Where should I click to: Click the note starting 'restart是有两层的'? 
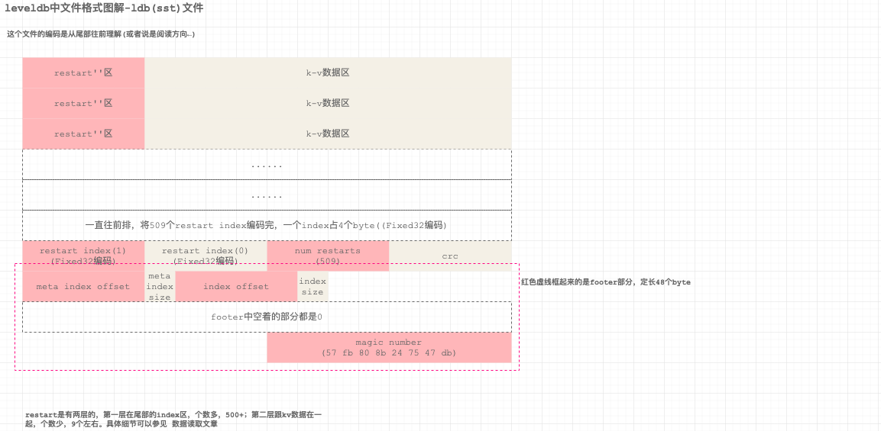(173, 420)
